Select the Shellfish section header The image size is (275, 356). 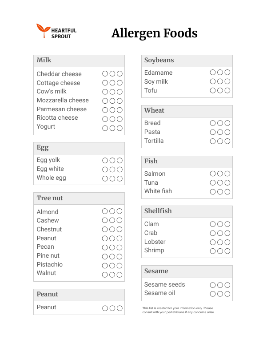(187, 212)
